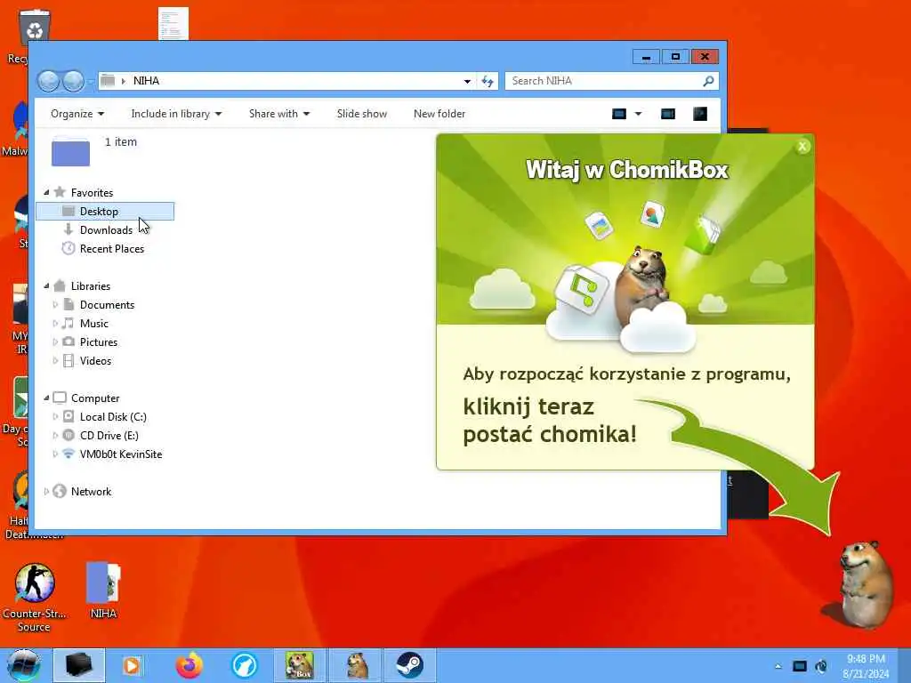911x683 pixels.
Task: Open Firefox from the taskbar
Action: pyautogui.click(x=189, y=665)
